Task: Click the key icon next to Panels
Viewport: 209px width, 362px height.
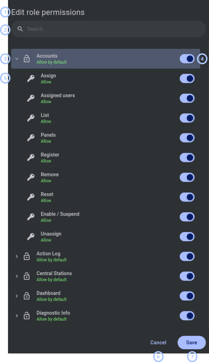Action: (31, 138)
